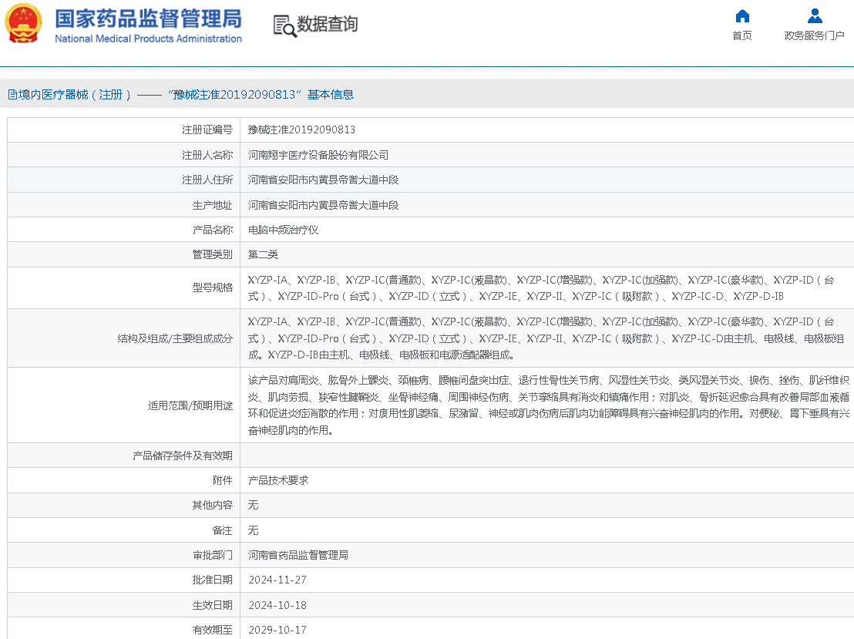854x639 pixels.
Task: Click the 河南翔宇医疗设备股份有限公司 registrant name
Action: click(318, 154)
